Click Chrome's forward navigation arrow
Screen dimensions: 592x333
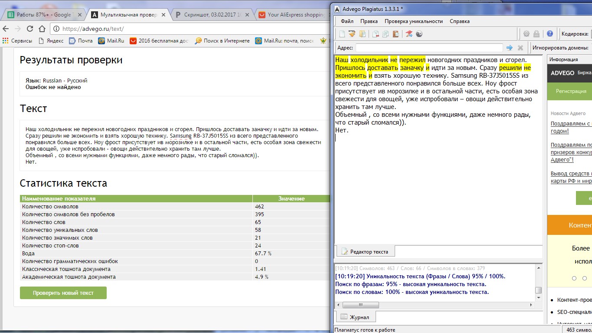[18, 29]
